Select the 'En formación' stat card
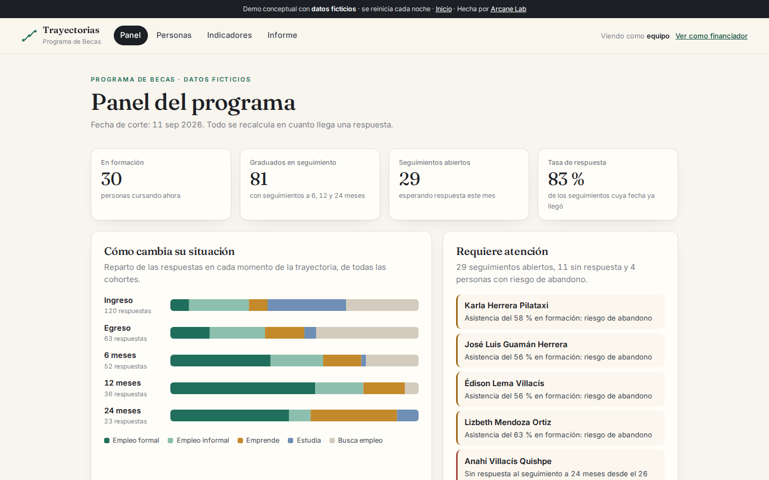The height and width of the screenshot is (480, 769). 161,184
